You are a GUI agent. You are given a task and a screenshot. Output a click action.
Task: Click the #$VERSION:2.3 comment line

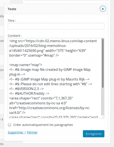26,89
